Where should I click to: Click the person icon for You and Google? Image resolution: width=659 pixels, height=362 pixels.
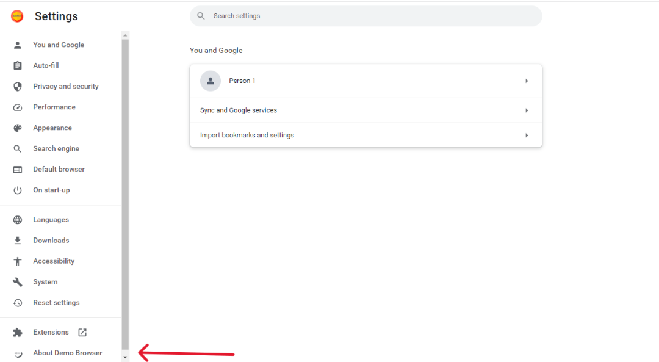pyautogui.click(x=18, y=45)
